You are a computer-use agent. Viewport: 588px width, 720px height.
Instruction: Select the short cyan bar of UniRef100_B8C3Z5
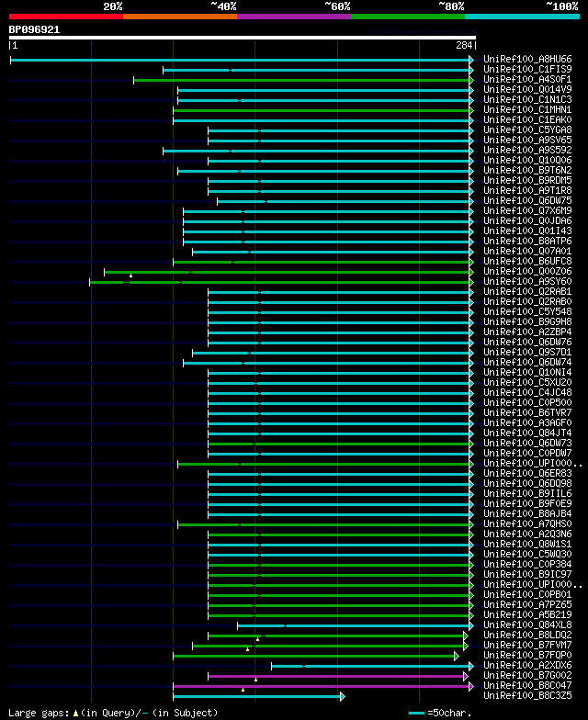coord(259,696)
